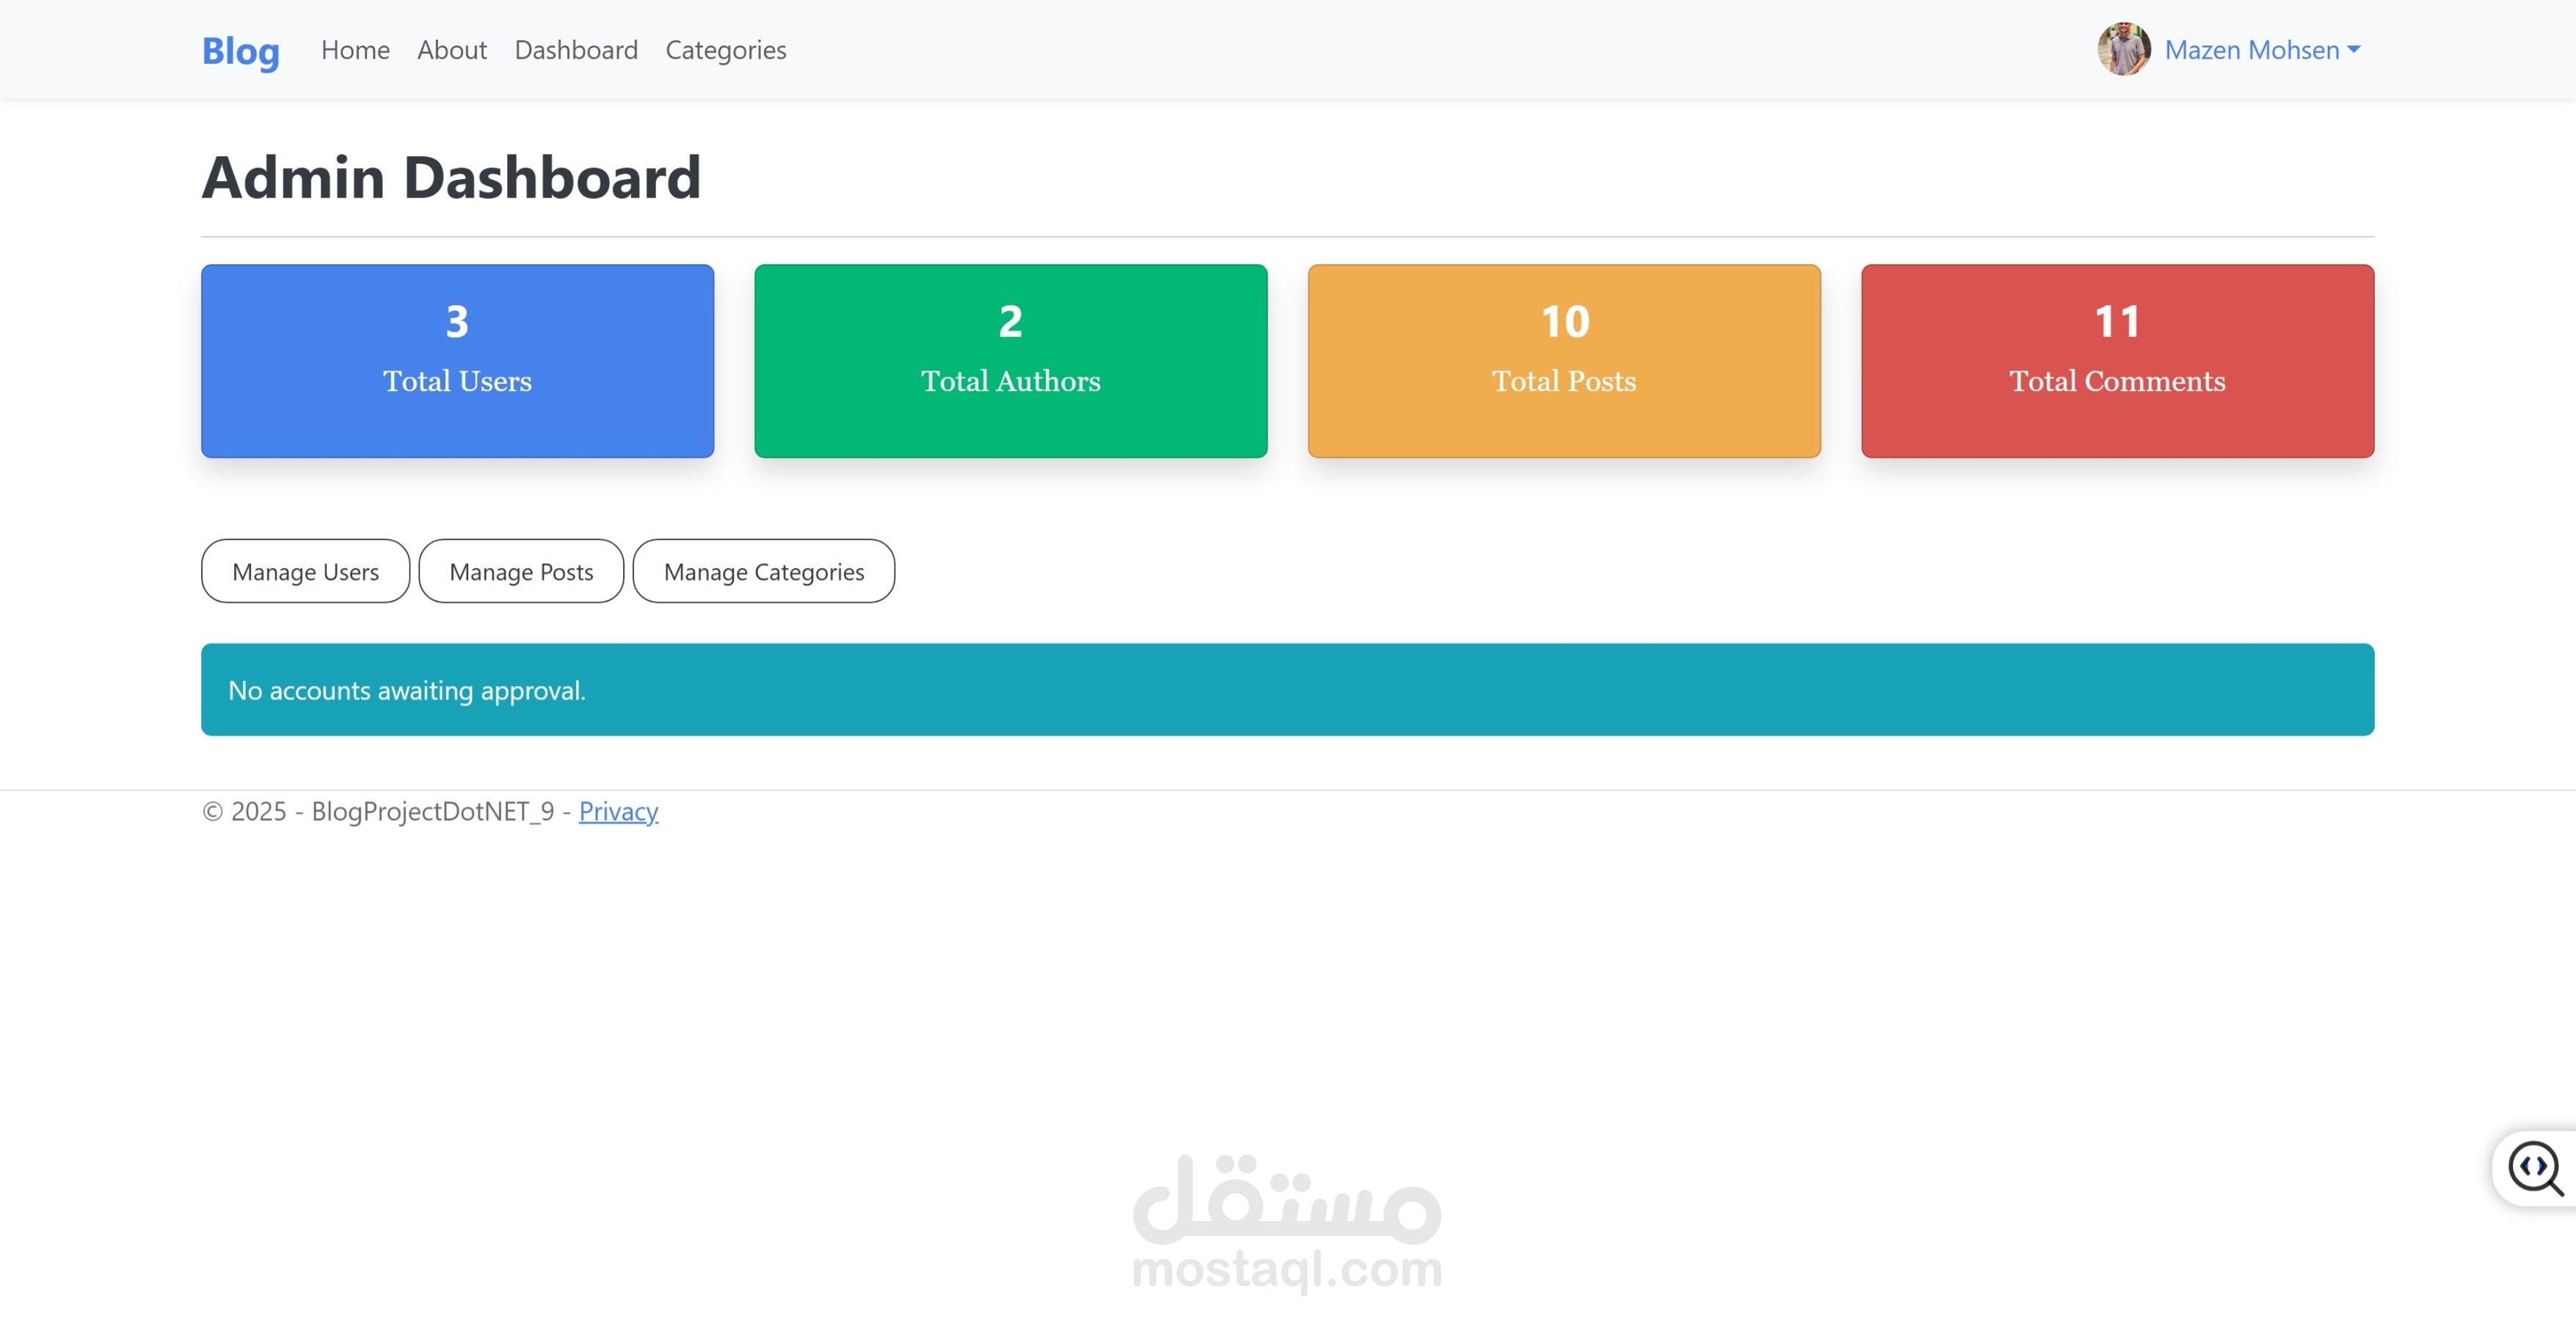Click the Manage Posts button
This screenshot has width=2576, height=1323.
(521, 571)
